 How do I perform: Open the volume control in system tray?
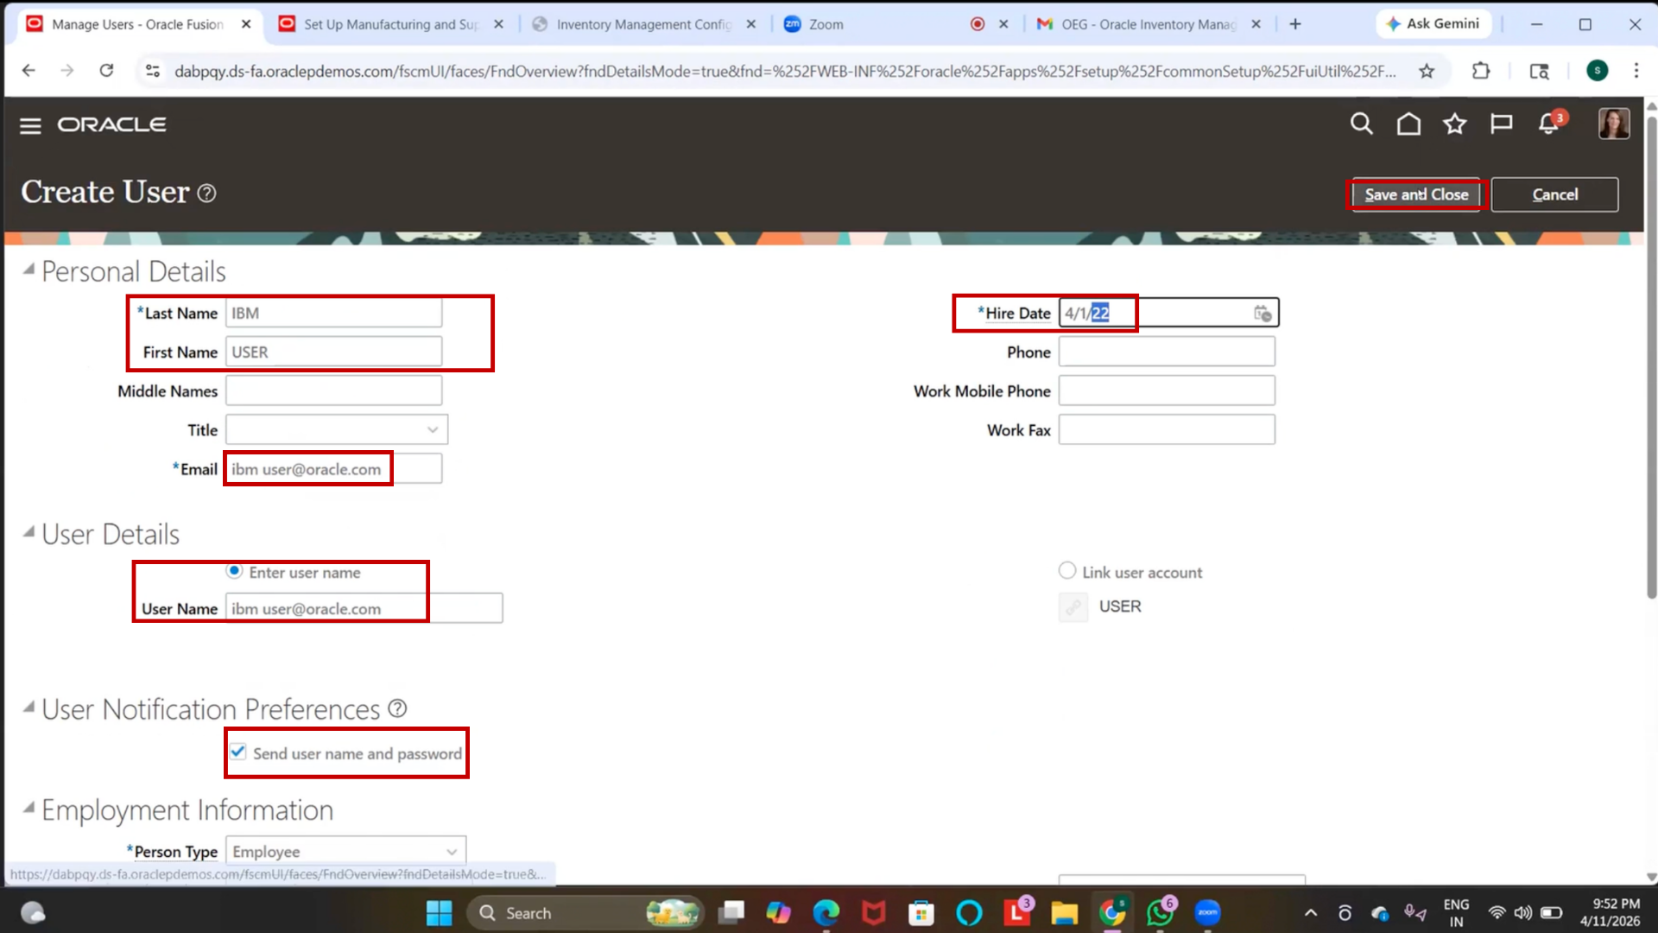coord(1523,913)
